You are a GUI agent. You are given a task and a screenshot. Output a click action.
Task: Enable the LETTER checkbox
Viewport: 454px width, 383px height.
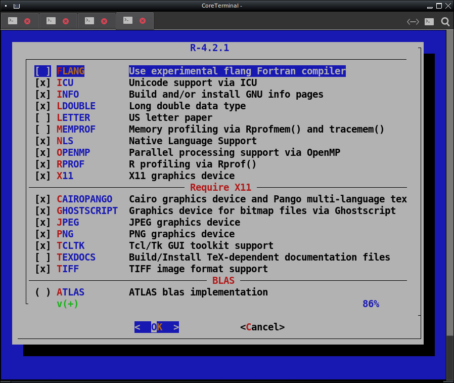(x=42, y=117)
